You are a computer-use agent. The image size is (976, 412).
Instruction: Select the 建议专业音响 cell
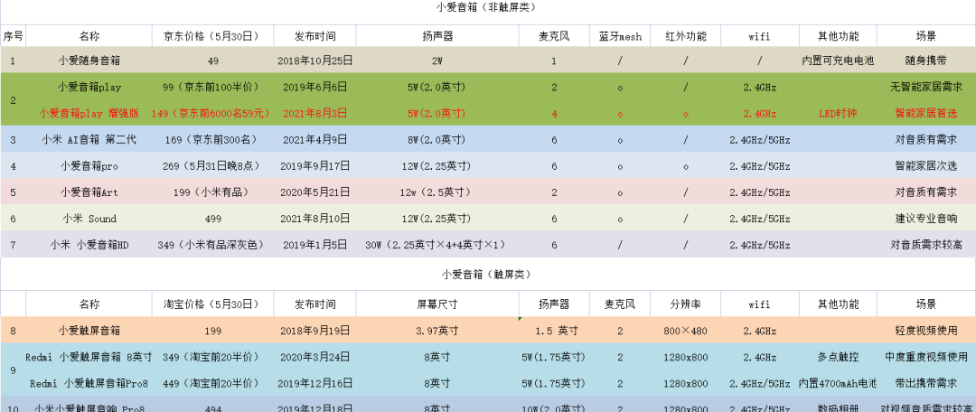click(925, 219)
